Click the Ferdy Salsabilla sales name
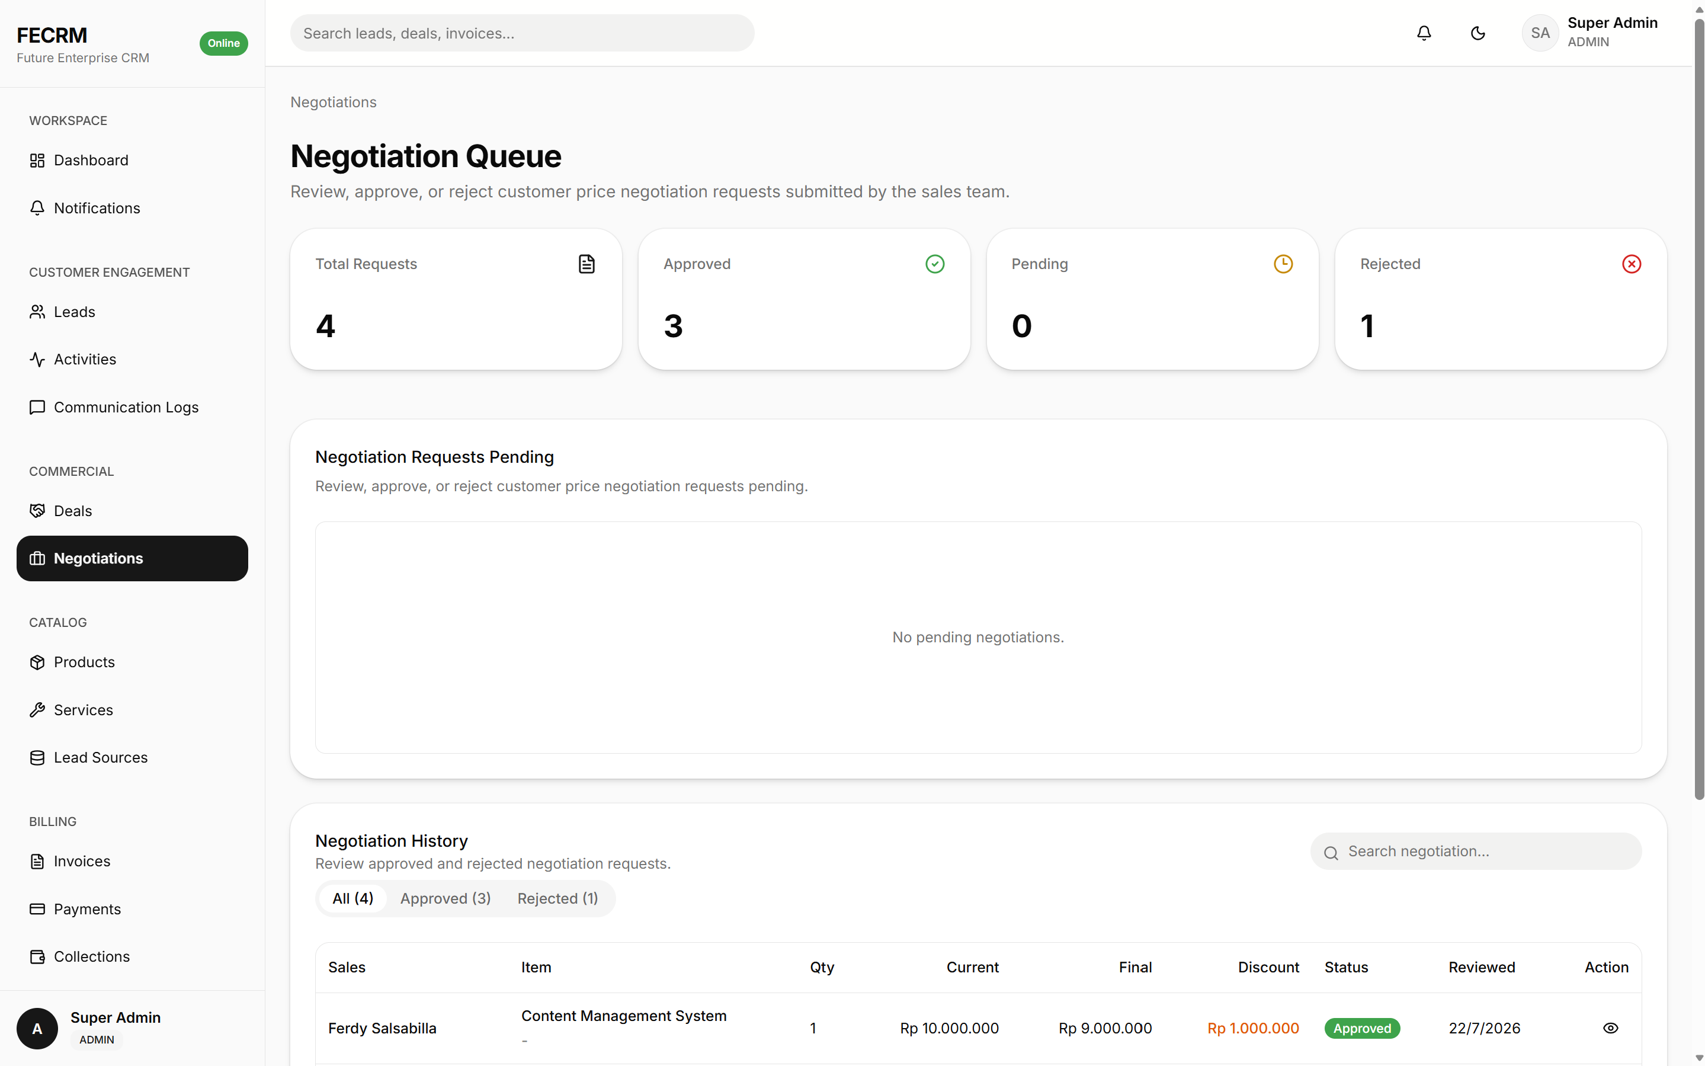The width and height of the screenshot is (1705, 1066). (382, 1028)
